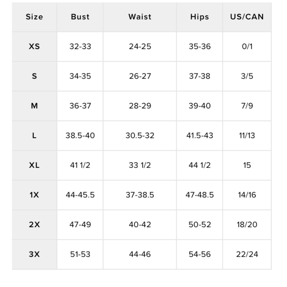Select the S size row label
Viewport: 287px width, 287px height.
[34, 76]
